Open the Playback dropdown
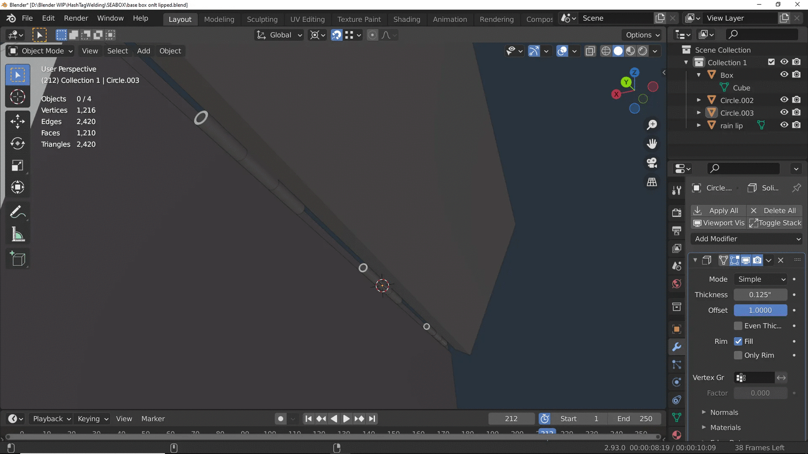 click(51, 419)
